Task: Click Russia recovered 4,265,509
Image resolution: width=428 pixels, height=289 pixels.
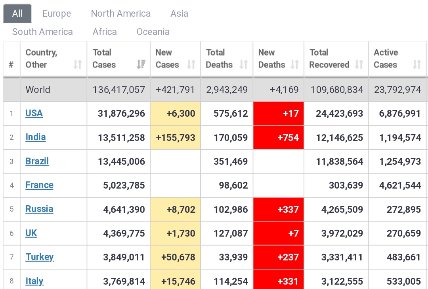Action: pos(342,210)
